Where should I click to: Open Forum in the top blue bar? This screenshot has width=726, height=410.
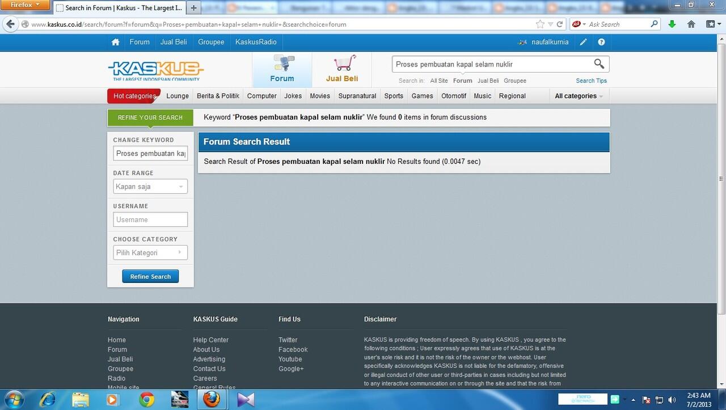[140, 42]
